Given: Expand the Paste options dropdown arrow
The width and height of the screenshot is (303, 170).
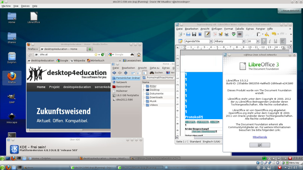Looking at the screenshot, I should pyautogui.click(x=263, y=34).
